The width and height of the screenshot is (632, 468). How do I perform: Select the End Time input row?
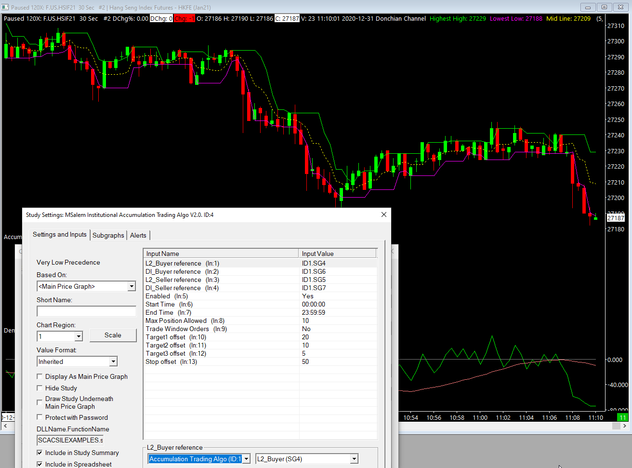(x=260, y=312)
